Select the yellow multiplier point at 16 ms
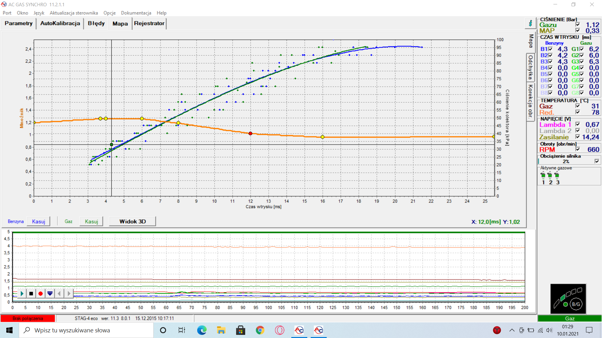The width and height of the screenshot is (602, 338). click(322, 137)
